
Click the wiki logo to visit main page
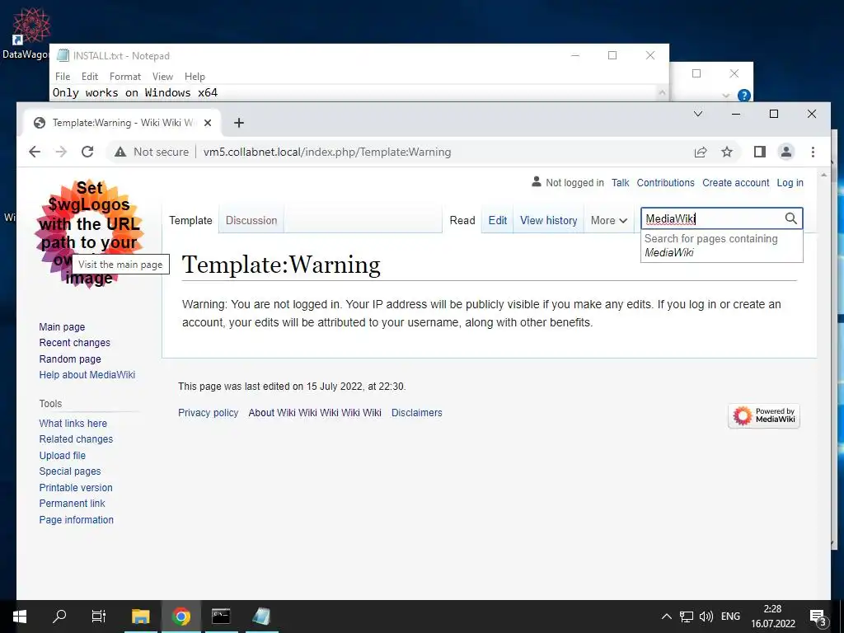tap(89, 233)
